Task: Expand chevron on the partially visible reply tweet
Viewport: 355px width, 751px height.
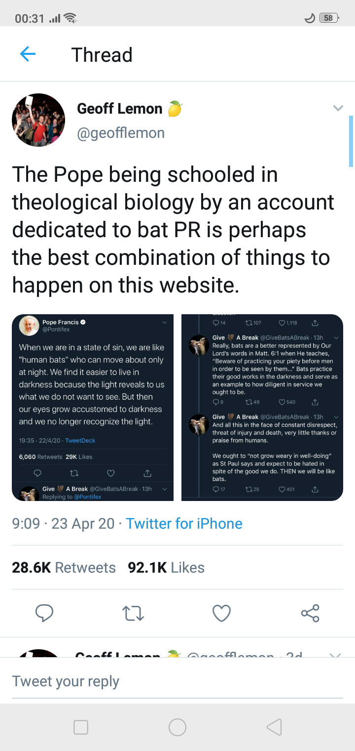Action: 335,655
